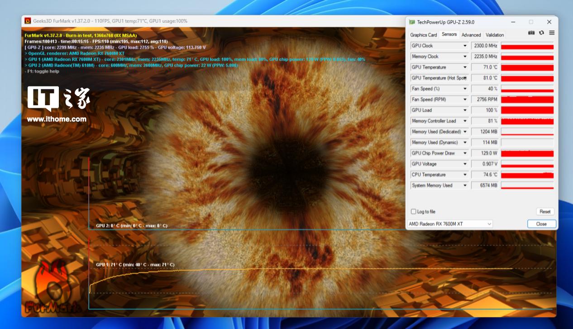Click the GPU-Z screenshot camera icon
Image resolution: width=573 pixels, height=329 pixels.
tap(531, 33)
